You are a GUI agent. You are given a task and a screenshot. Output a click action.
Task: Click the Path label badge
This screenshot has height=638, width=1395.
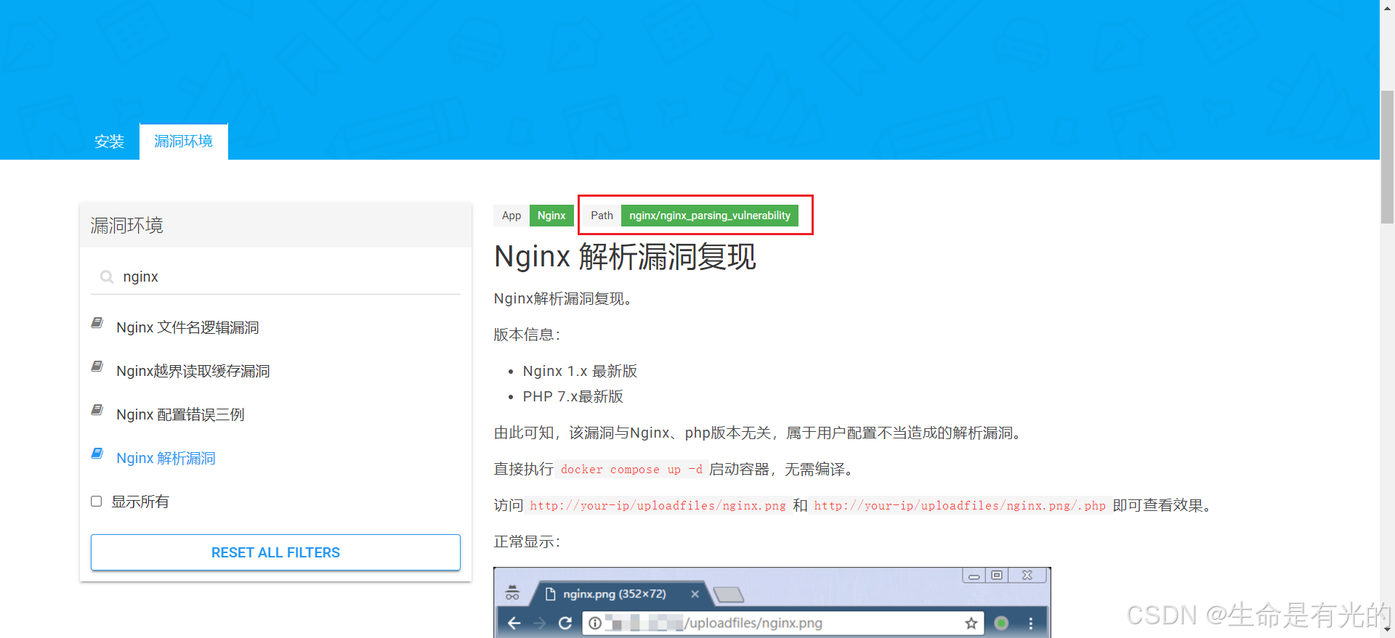pos(602,216)
